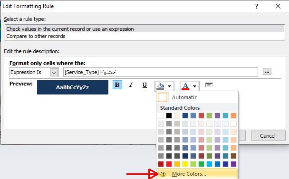Viewport: 289px width, 179px height.
Task: Pick the sky blue swatch in bottom row
Action: pos(209,164)
